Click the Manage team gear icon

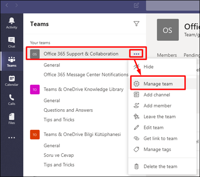(x=136, y=84)
